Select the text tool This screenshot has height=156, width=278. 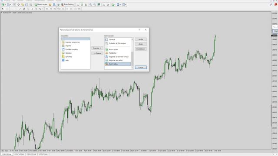click(x=32, y=9)
